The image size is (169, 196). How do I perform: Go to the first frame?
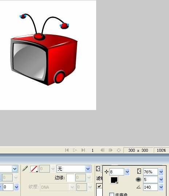click(x=67, y=150)
